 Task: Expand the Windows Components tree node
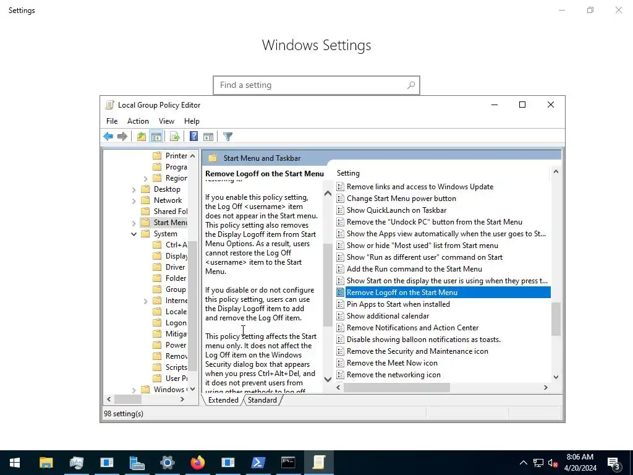tap(134, 390)
